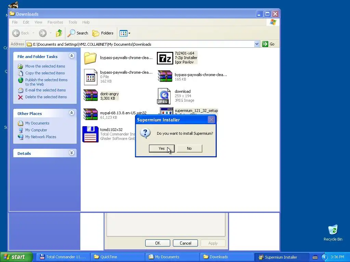
Task: Open Forward history dropdown arrow
Action: tap(51, 33)
